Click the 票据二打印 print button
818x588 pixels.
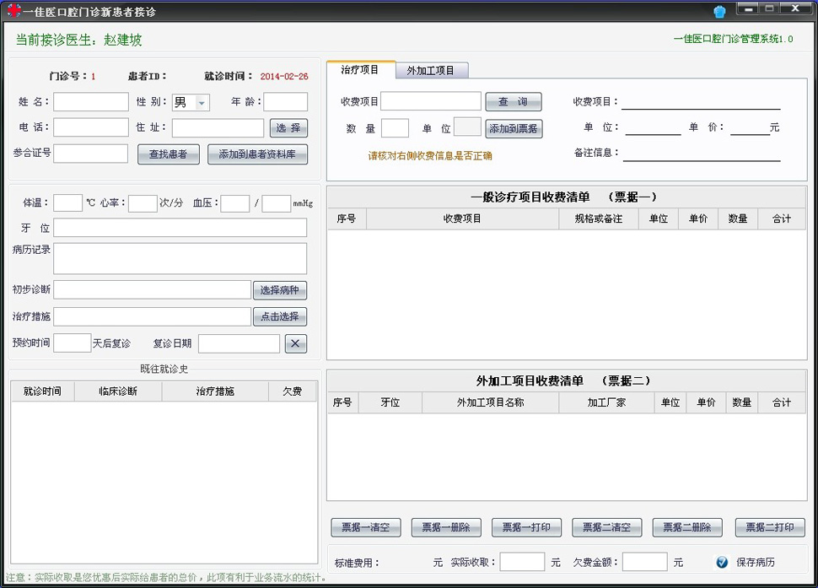pos(768,527)
